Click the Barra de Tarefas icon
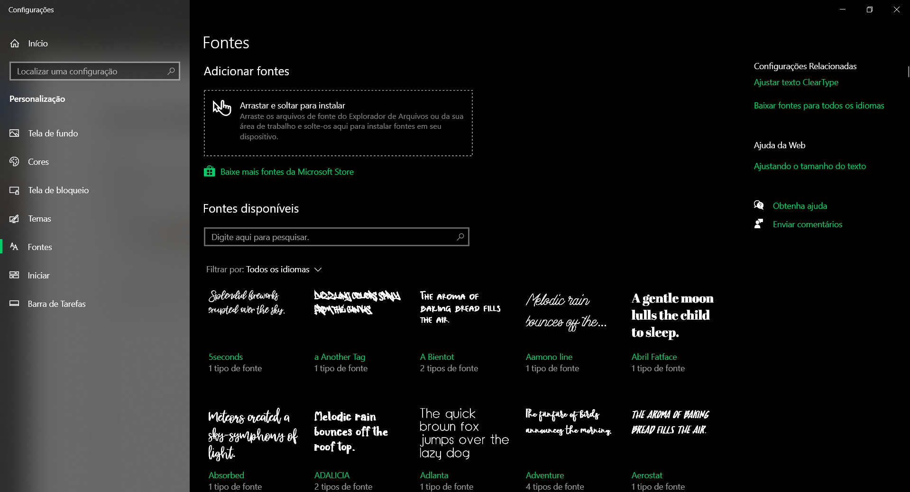The image size is (910, 492). coord(15,304)
